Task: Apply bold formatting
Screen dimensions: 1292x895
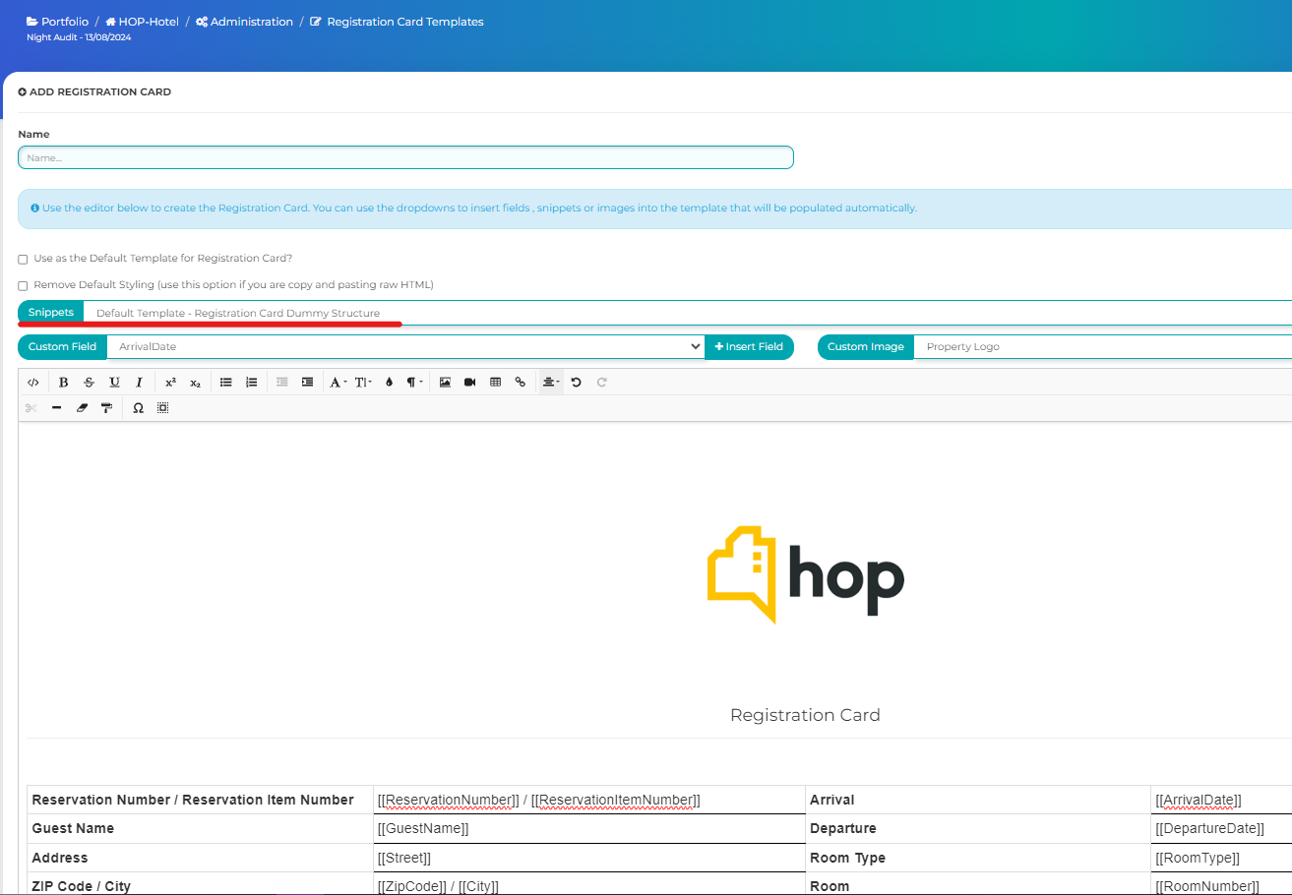Action: click(x=64, y=382)
